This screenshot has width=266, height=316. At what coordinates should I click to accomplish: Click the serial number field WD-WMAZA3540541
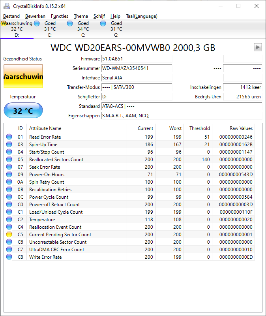pos(137,68)
